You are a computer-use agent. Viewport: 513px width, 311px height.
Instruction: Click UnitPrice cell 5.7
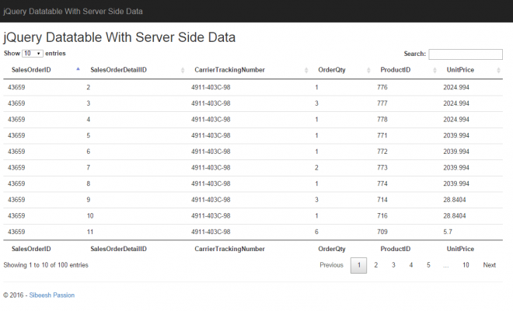448,232
